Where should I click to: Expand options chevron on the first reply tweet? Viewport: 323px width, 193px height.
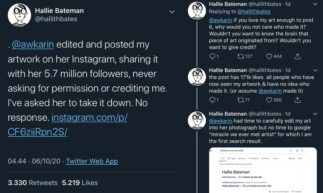click(x=315, y=4)
